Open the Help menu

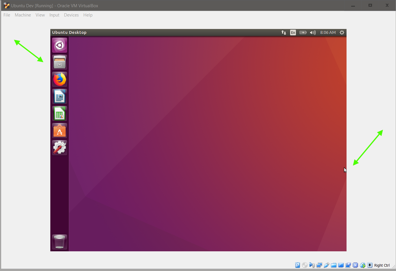click(88, 15)
